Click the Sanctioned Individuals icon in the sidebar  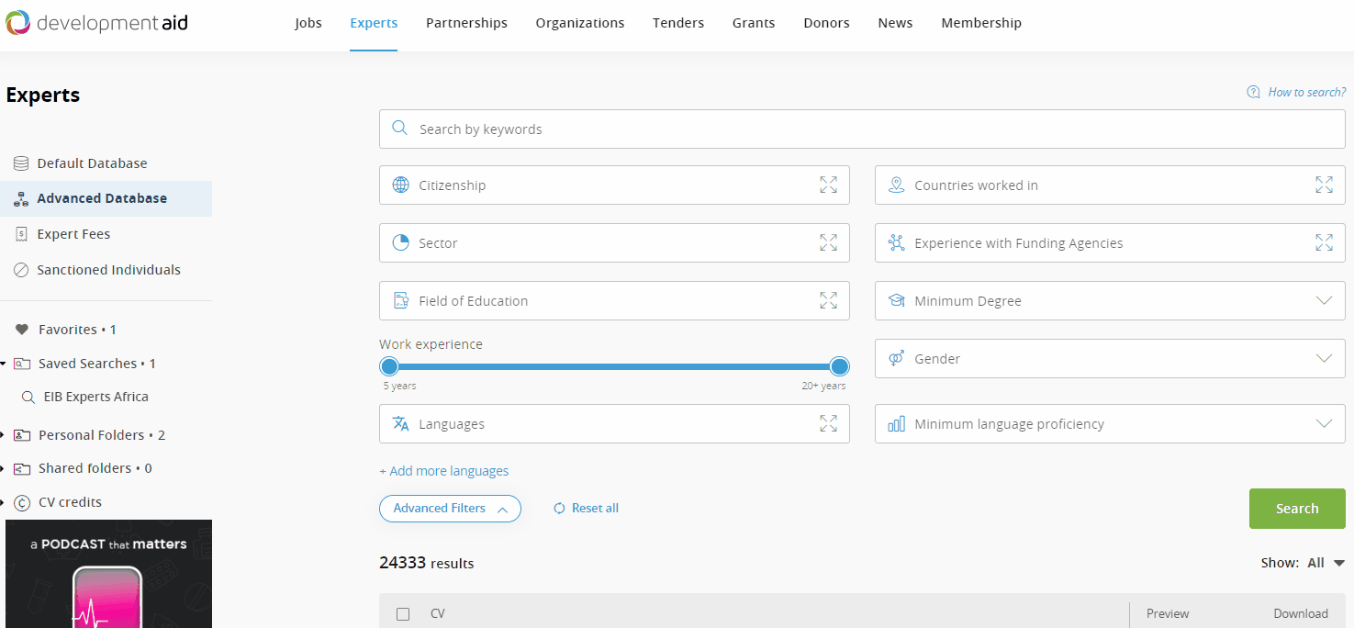21,270
